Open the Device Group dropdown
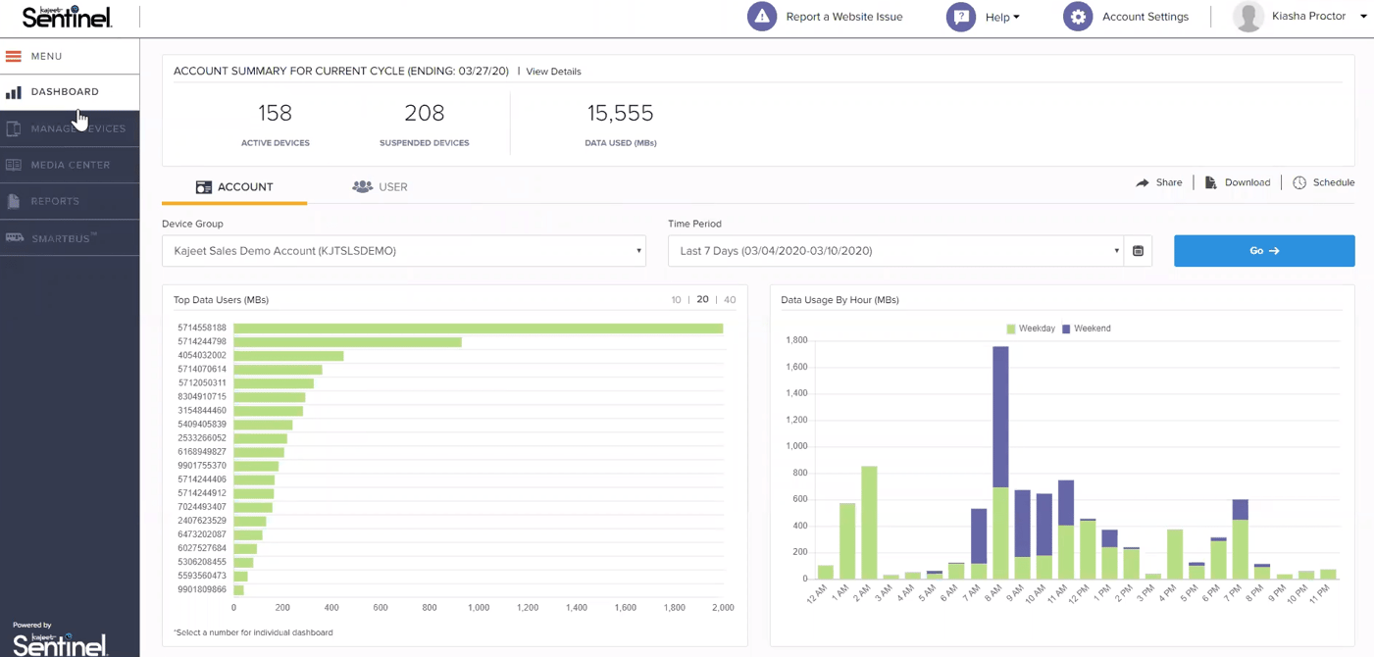 pyautogui.click(x=403, y=251)
